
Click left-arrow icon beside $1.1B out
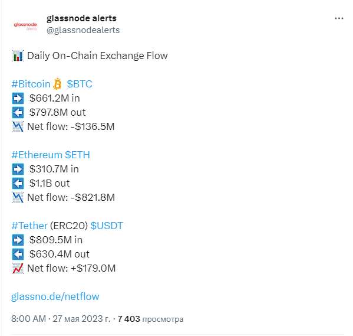(x=18, y=184)
